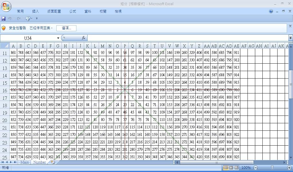This screenshot has height=172, width=293.
Task: Click into the formula bar field
Action: pyautogui.click(x=188, y=38)
